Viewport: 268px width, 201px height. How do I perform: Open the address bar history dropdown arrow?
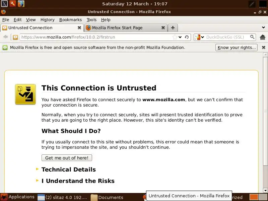point(180,37)
